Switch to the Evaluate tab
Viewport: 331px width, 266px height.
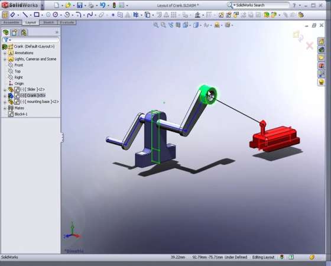[67, 22]
